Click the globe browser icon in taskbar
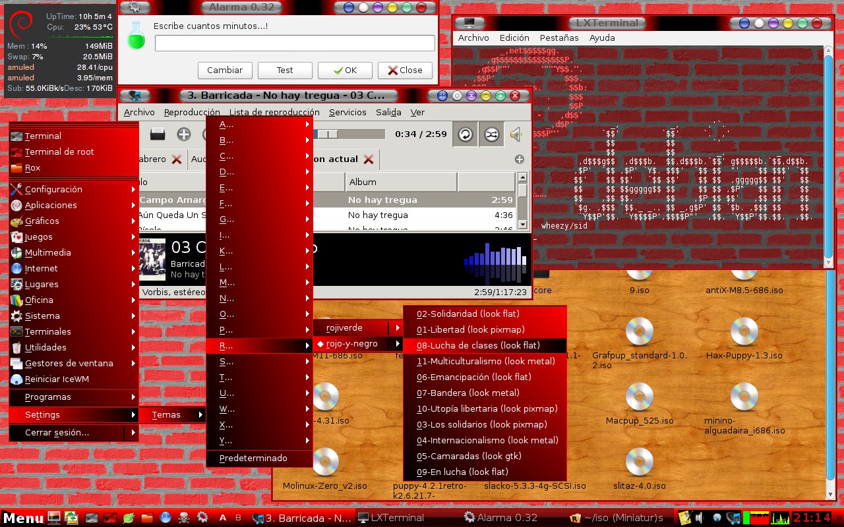 (x=166, y=518)
